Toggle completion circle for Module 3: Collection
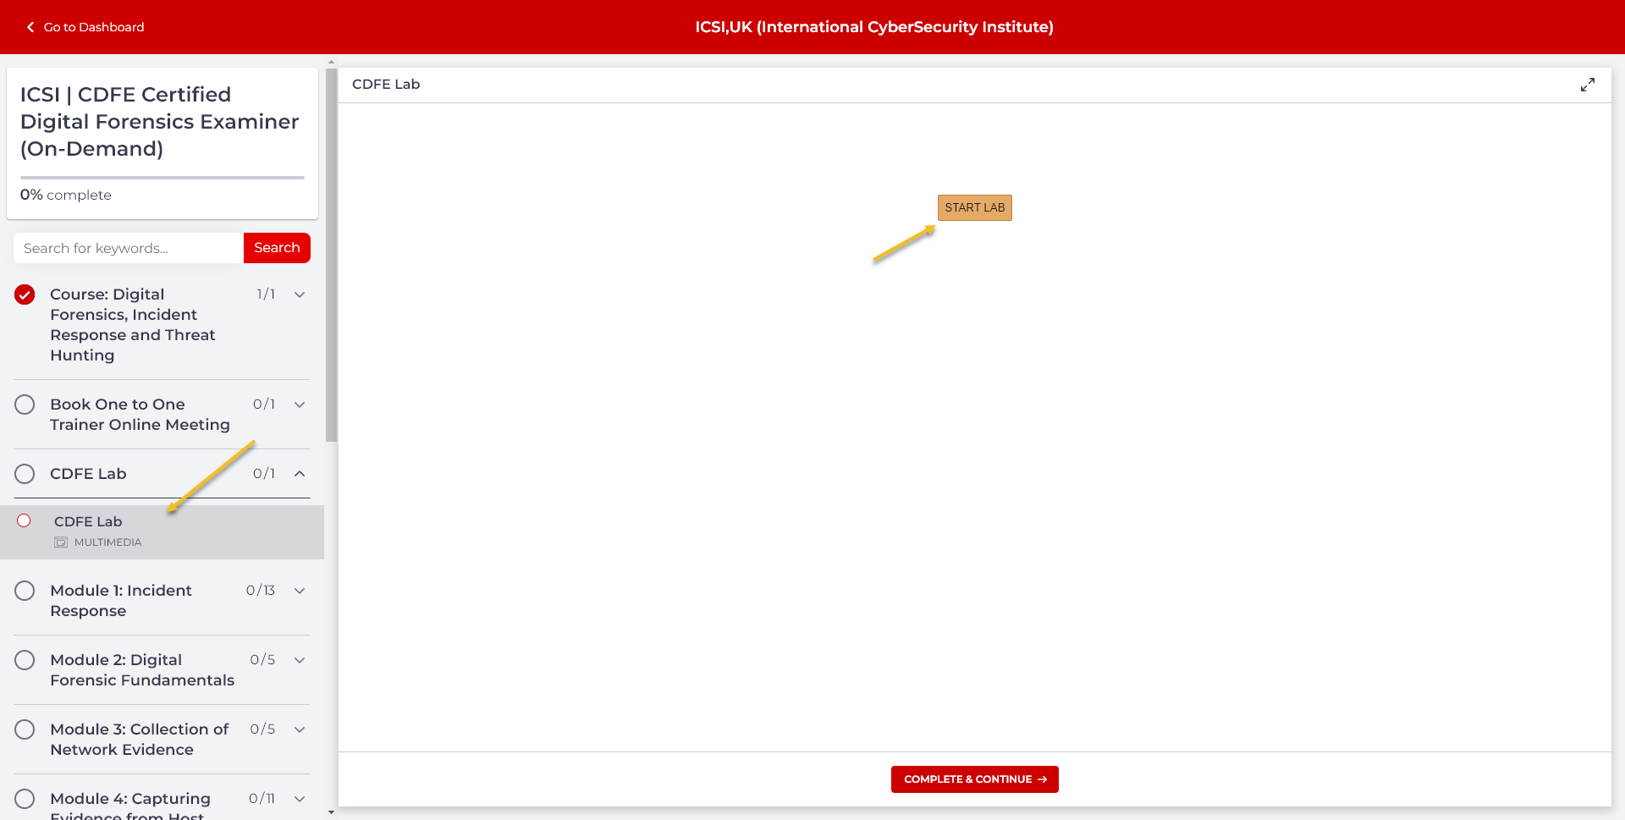The width and height of the screenshot is (1625, 820). pyautogui.click(x=25, y=729)
